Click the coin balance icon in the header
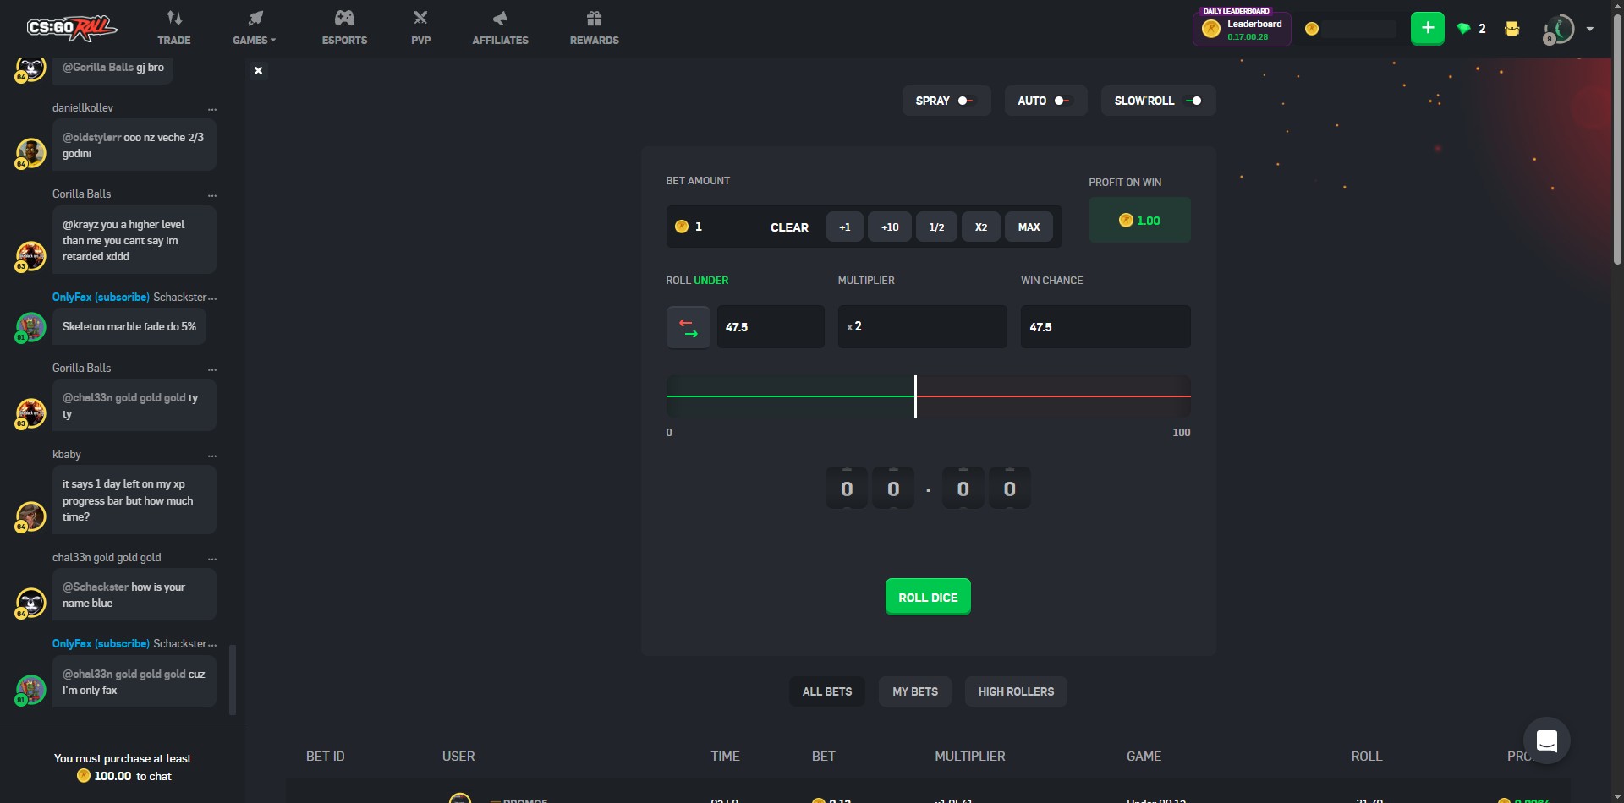Screen dimensions: 1624x803 click(1312, 29)
